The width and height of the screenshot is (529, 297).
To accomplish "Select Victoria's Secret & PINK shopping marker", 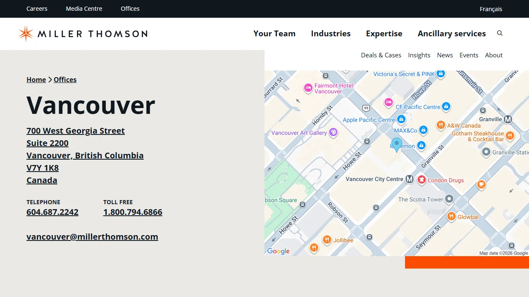I will 441,74.
